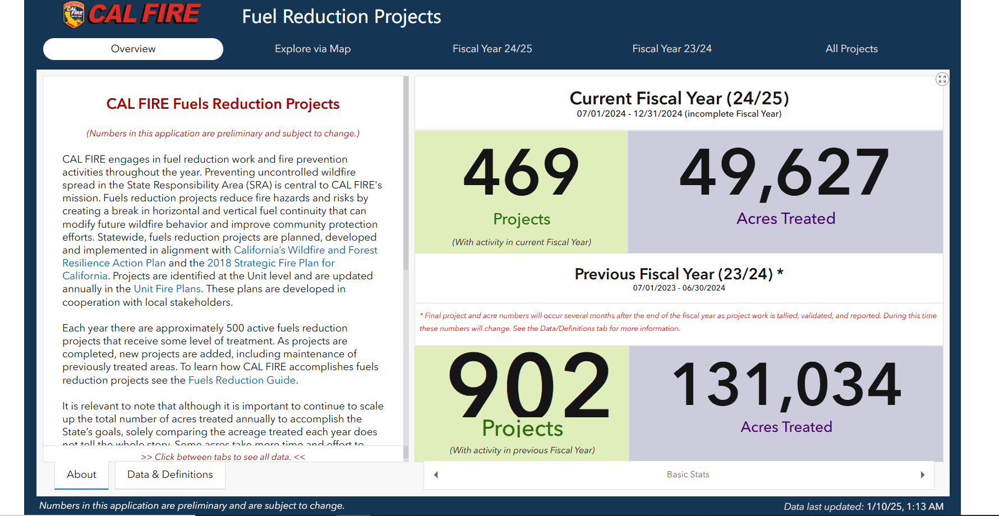
Task: Click the Previous Fiscal Year (23/24) heading
Action: [x=679, y=274]
